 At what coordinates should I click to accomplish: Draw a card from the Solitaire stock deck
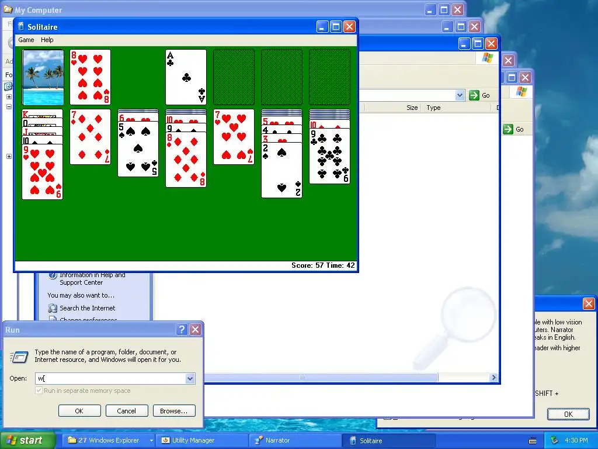click(x=43, y=77)
